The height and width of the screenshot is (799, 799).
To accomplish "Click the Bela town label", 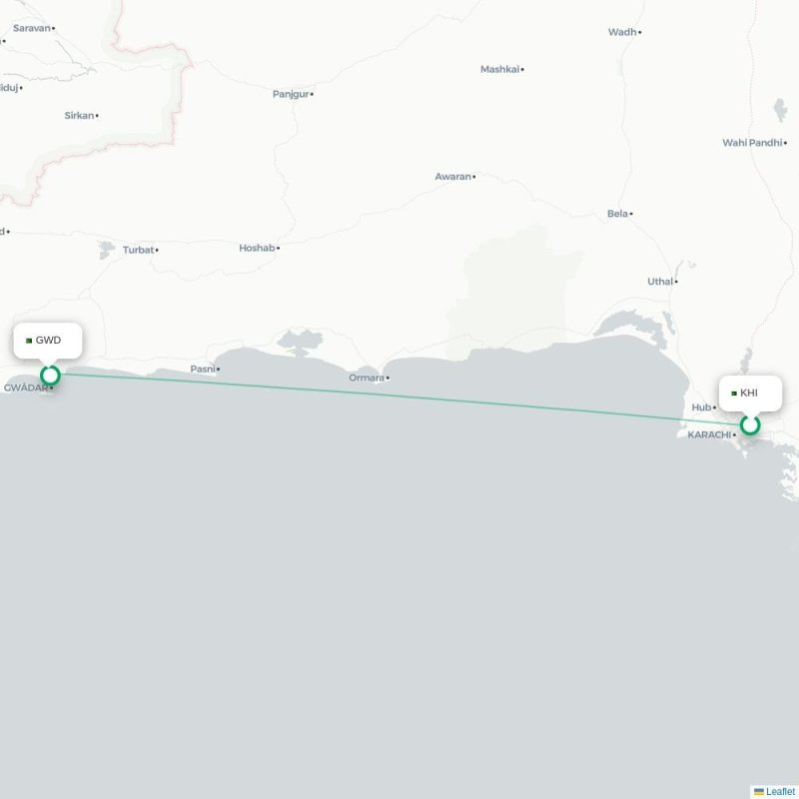I will click(617, 214).
